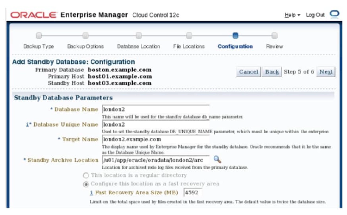Image resolution: width=347 pixels, height=215 pixels.
Task: Click the 'Standby Database Parameters' section heading
Action: click(63, 98)
